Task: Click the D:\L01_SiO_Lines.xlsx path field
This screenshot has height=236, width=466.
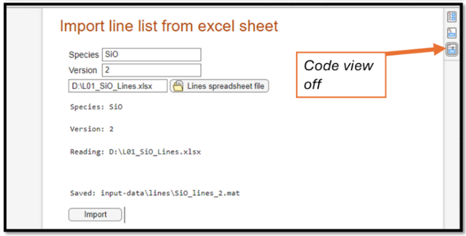Action: click(118, 86)
